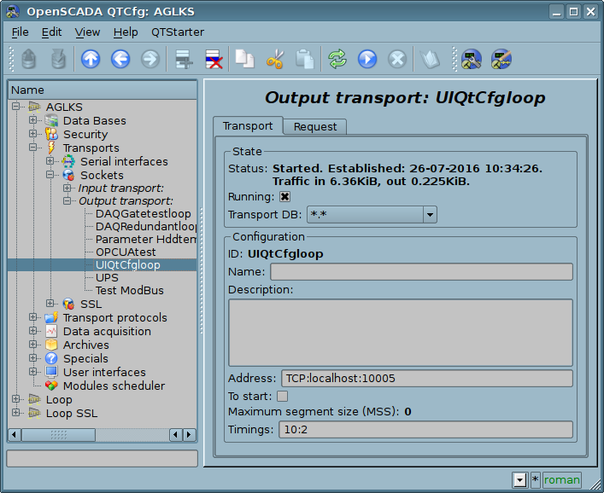Viewport: 604px width, 493px height.
Task: Click the SSL module icon
Action: click(x=68, y=304)
